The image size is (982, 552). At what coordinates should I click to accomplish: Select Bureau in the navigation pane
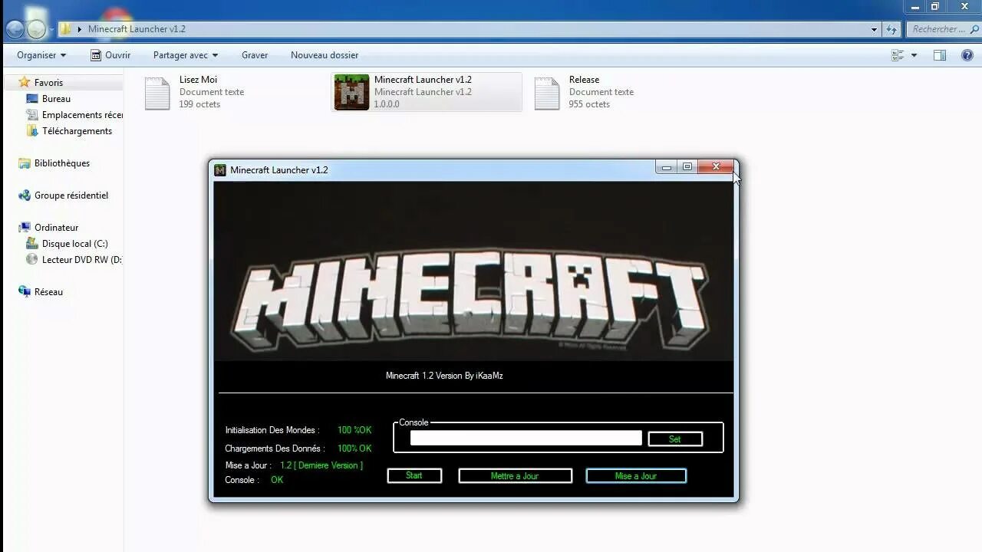click(56, 99)
